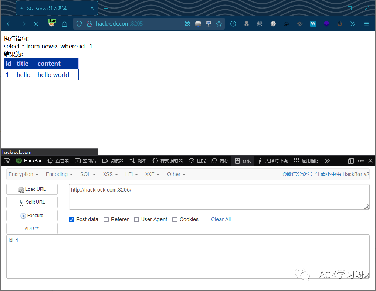
Task: Switch to the 控制台 console tab
Action: (x=85, y=161)
